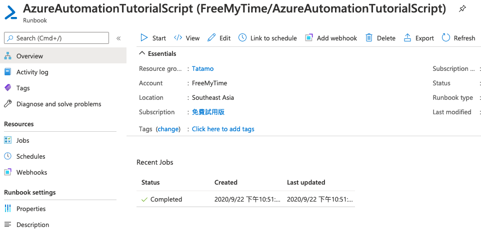Select the Southeast Asia location value
Viewport: 481px width, 236px height.
213,98
